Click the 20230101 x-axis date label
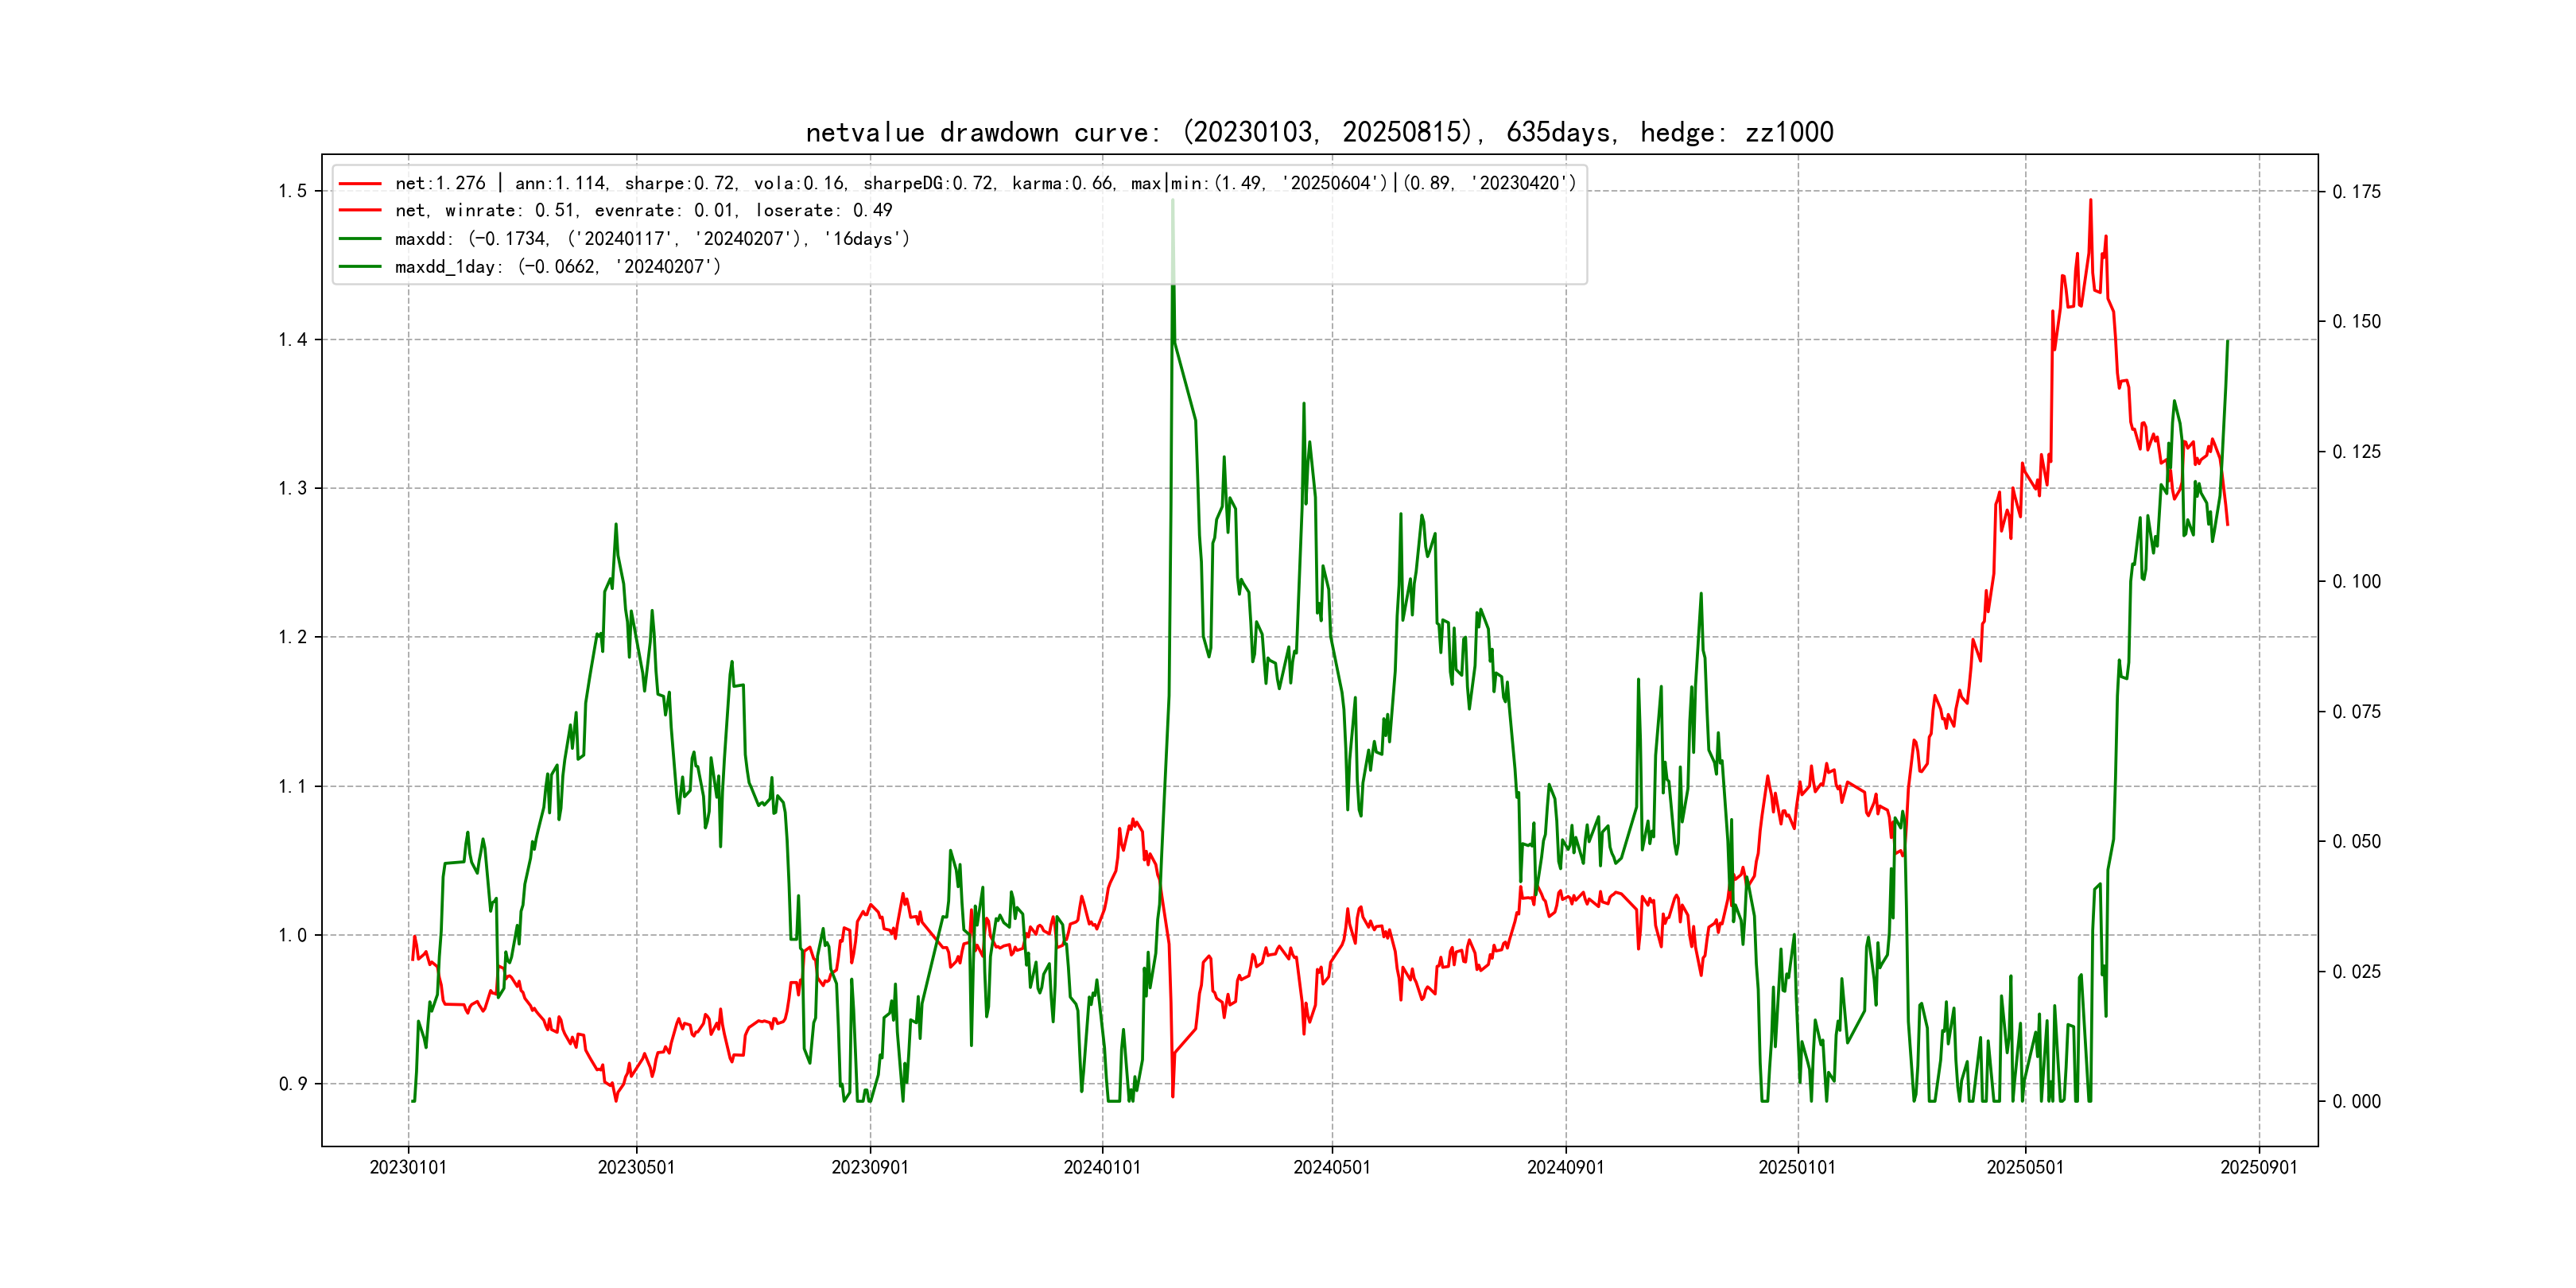This screenshot has width=2576, height=1288. pos(408,1167)
